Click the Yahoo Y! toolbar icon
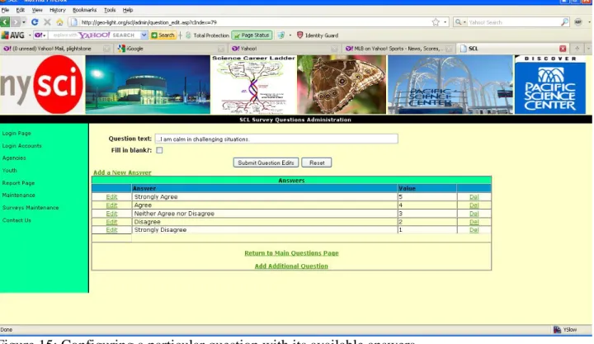Viewport: 594px width, 344px height. tap(38, 35)
